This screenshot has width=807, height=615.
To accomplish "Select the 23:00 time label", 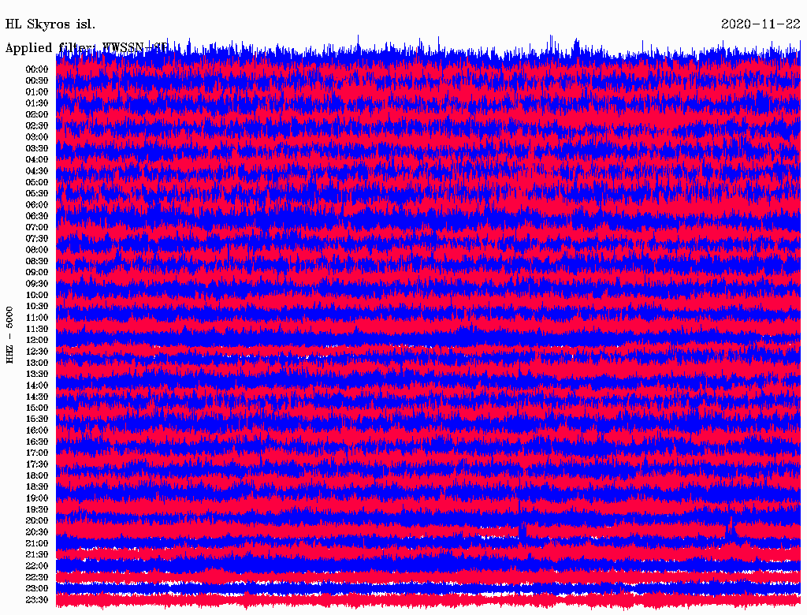I will click(37, 589).
